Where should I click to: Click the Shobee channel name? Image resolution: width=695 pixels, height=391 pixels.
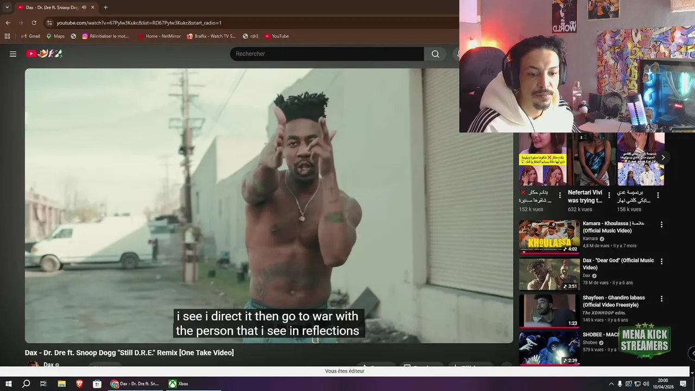pyautogui.click(x=590, y=343)
